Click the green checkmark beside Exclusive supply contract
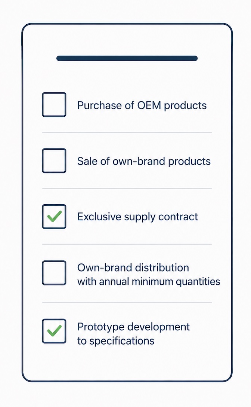Image resolution: width=251 pixels, height=407 pixels. (x=55, y=216)
